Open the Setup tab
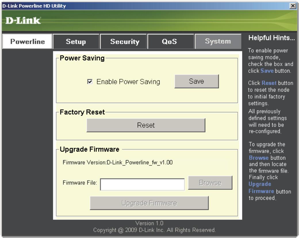Image resolution: width=299 pixels, height=238 pixels. [x=76, y=41]
